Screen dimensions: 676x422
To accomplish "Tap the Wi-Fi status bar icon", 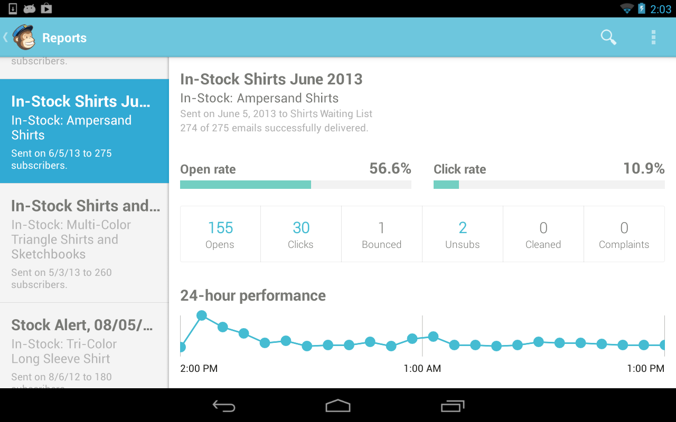I will click(x=627, y=8).
